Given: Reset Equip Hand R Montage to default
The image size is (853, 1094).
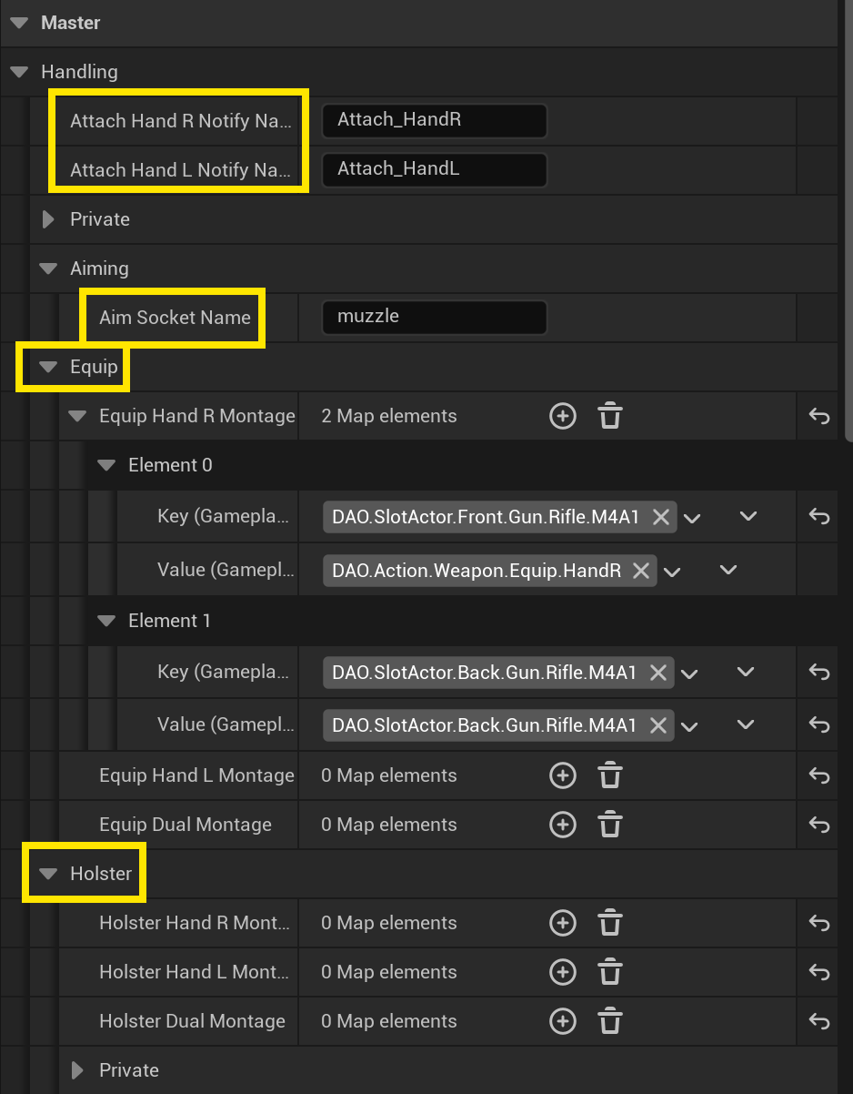Looking at the screenshot, I should click(818, 417).
